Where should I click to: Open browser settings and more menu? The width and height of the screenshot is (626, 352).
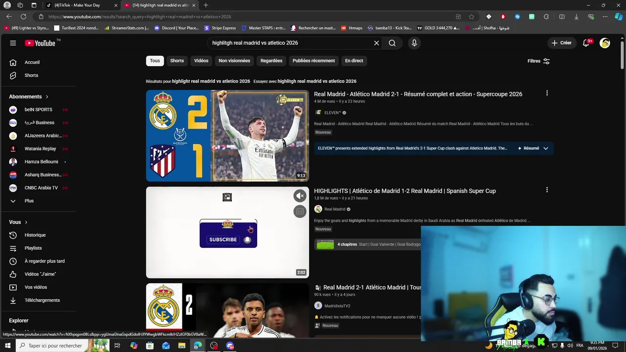tap(605, 17)
